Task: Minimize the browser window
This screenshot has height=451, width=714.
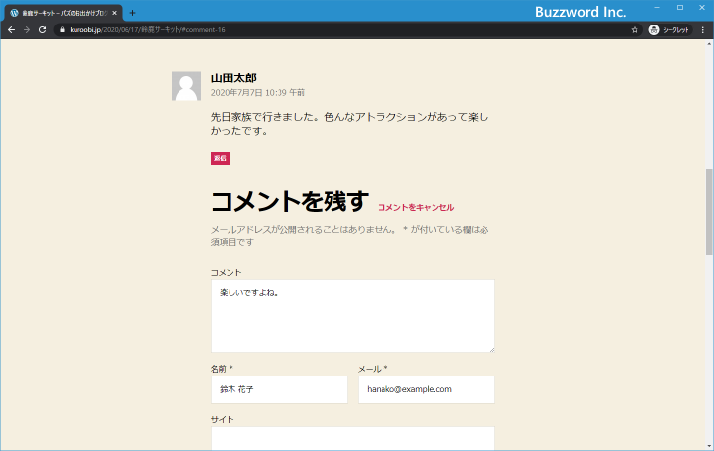Action: pyautogui.click(x=657, y=7)
